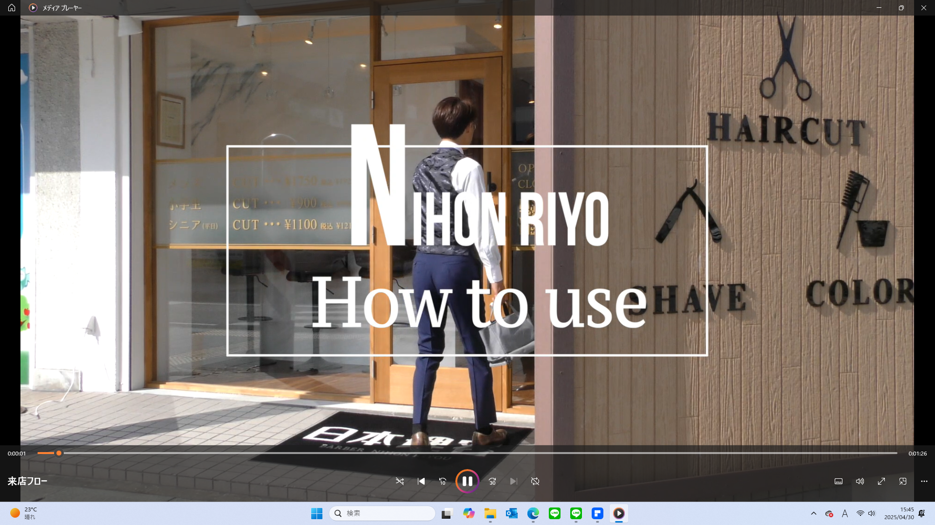Click the orange seek bar thumb
Viewport: 935px width, 525px height.
coord(59,453)
